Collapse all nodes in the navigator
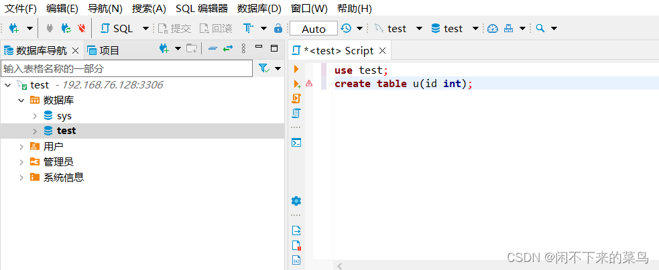Viewport: 659px width, 270px height. tap(213, 49)
